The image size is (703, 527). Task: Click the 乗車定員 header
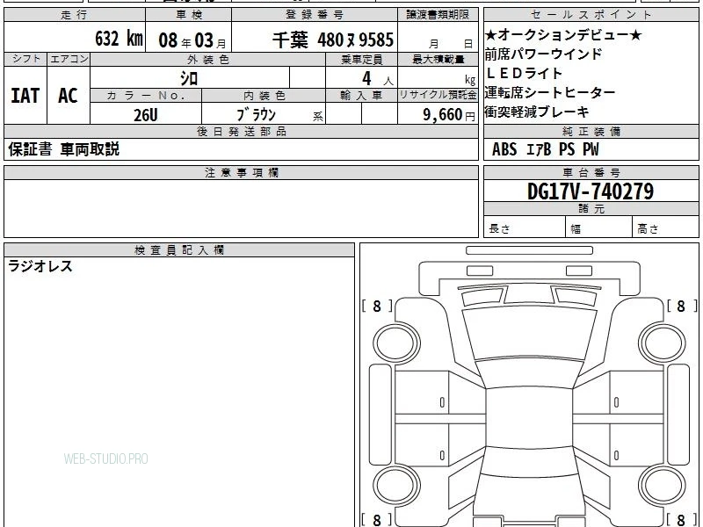[361, 59]
